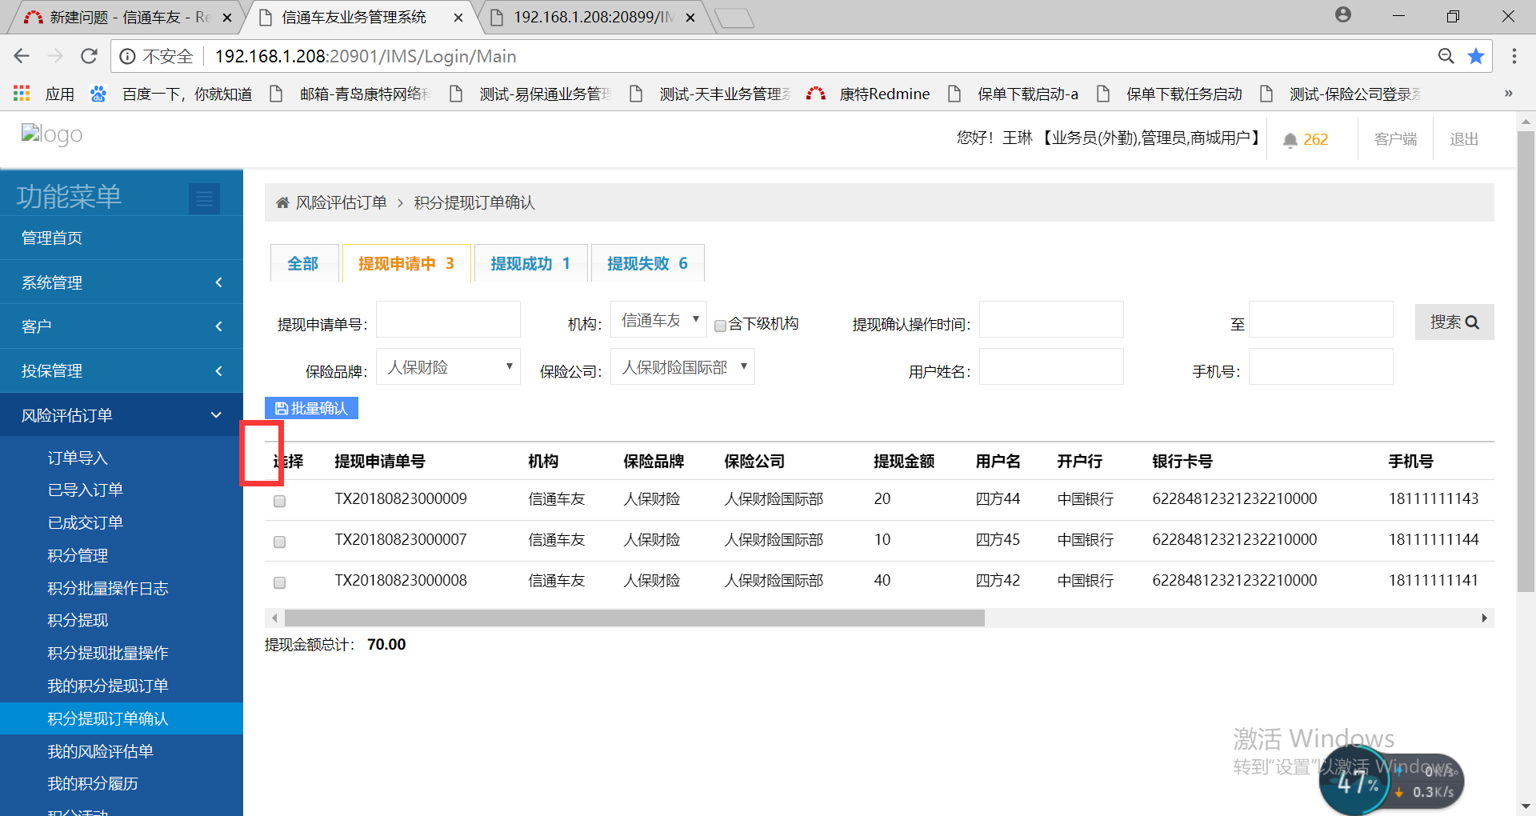Click the horizontal table scrollbar
This screenshot has height=816, width=1536.
coord(634,618)
